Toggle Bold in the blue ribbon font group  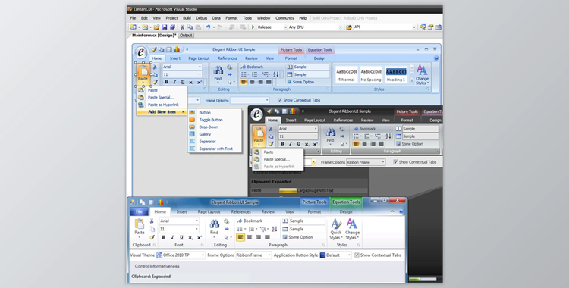click(x=166, y=83)
